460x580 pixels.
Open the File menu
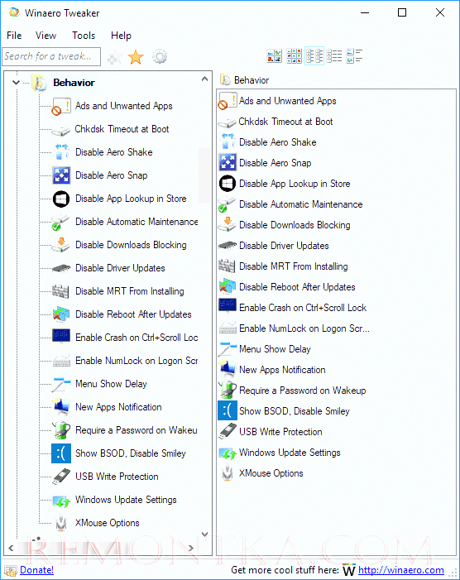coord(14,36)
